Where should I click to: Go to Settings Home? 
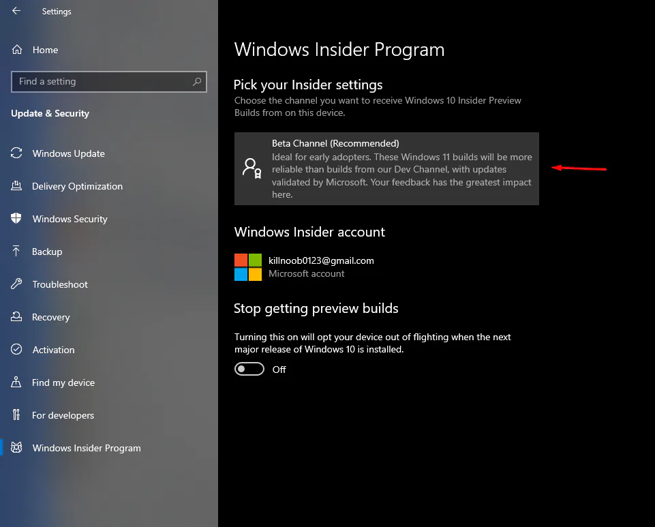[45, 50]
